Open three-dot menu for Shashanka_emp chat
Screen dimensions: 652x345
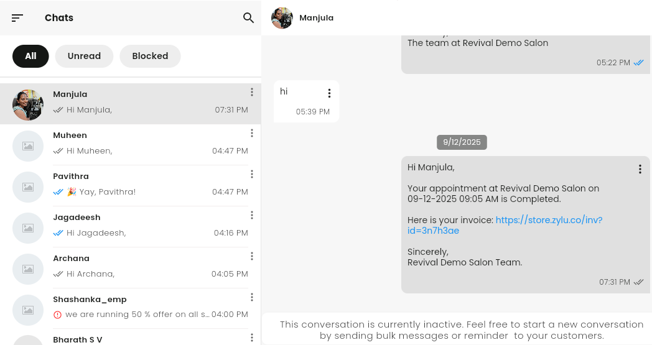tap(252, 297)
